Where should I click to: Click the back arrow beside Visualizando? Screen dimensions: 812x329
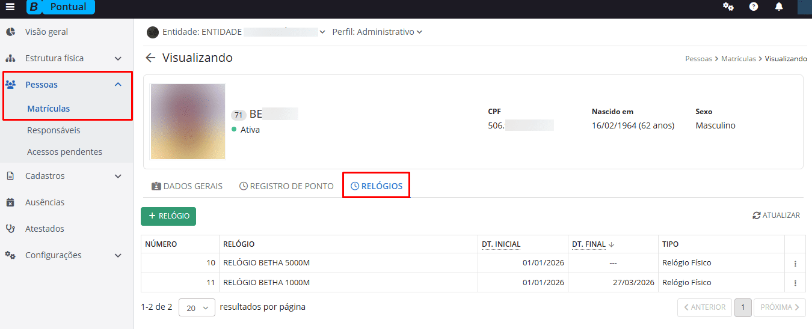coord(150,58)
